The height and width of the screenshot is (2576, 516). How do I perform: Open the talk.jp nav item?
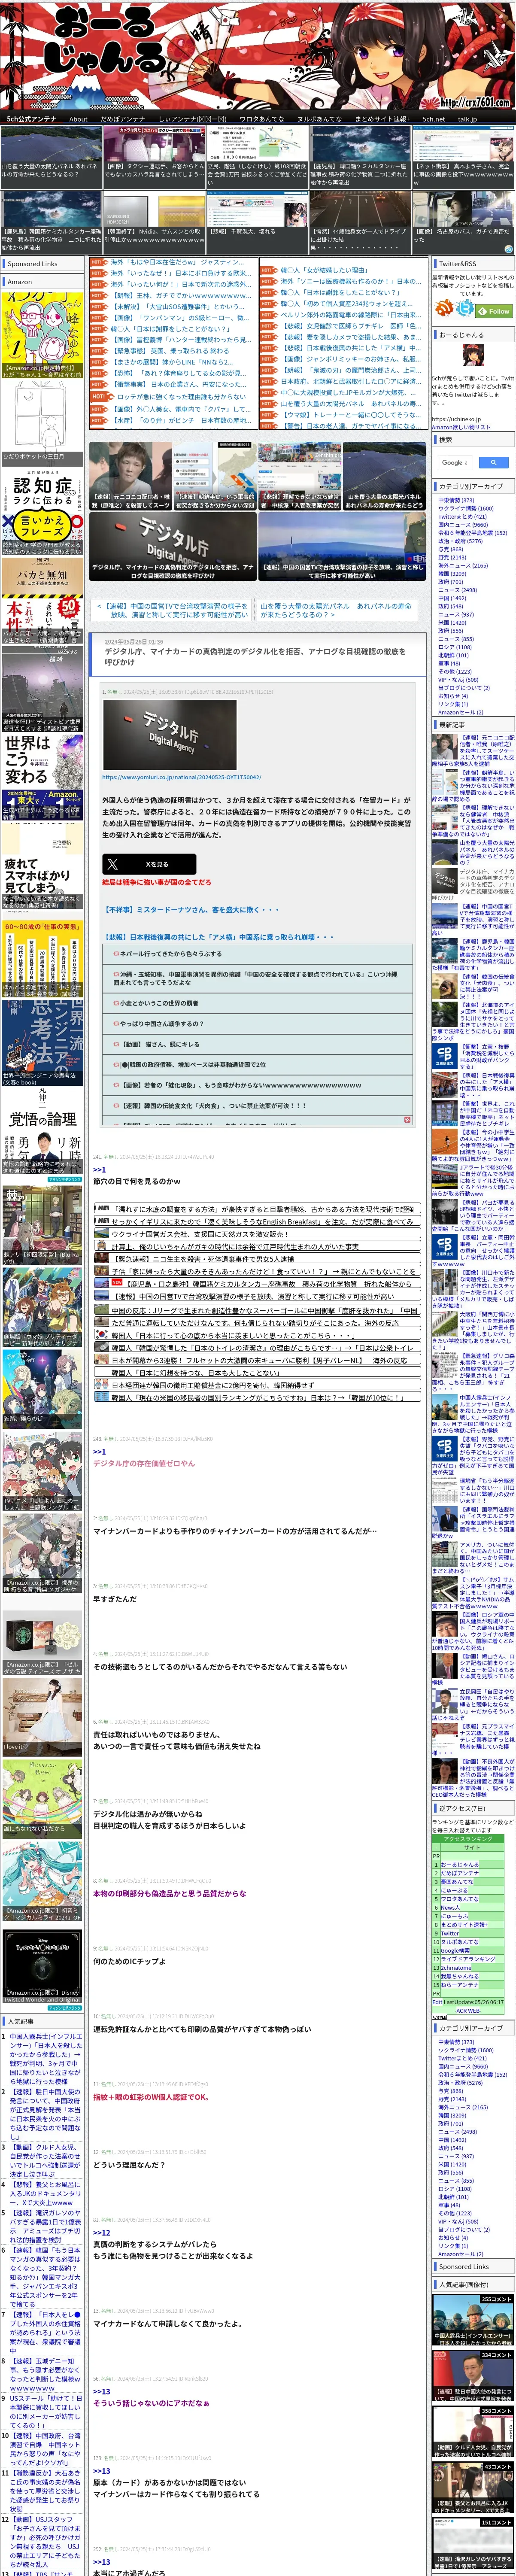pyautogui.click(x=467, y=119)
